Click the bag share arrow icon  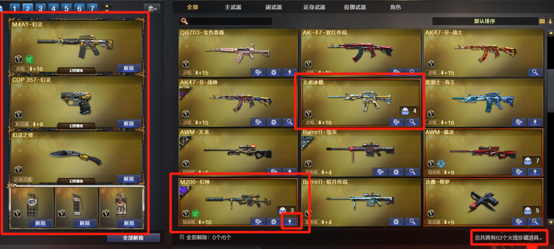152,9
